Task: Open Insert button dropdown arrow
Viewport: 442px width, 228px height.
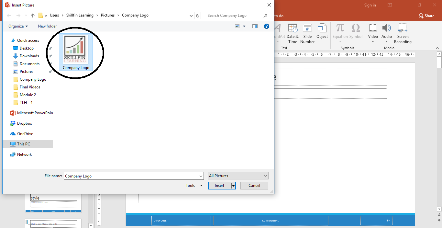Action: click(233, 186)
